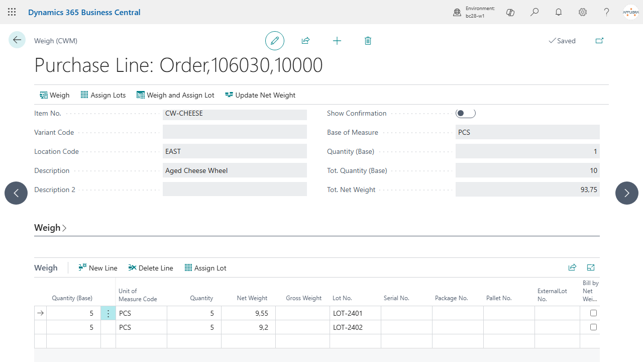
Task: Maximize the Weigh lines subpage
Action: point(591,268)
